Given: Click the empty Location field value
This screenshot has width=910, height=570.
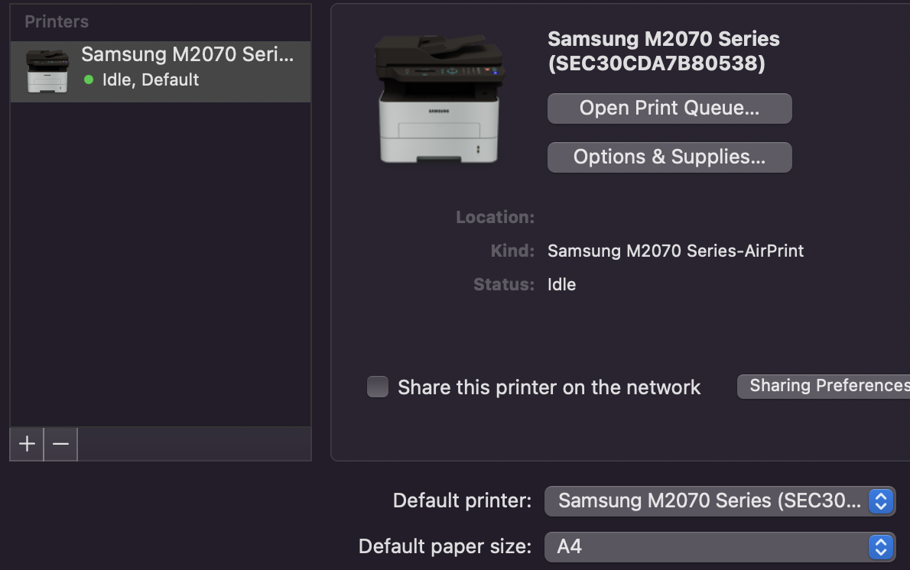Looking at the screenshot, I should pos(668,218).
